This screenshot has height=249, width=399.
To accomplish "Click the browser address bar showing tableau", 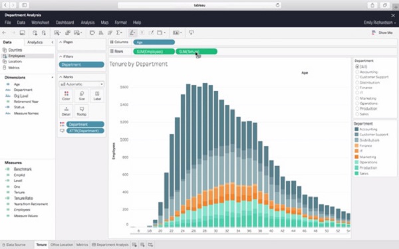I will pyautogui.click(x=199, y=5).
